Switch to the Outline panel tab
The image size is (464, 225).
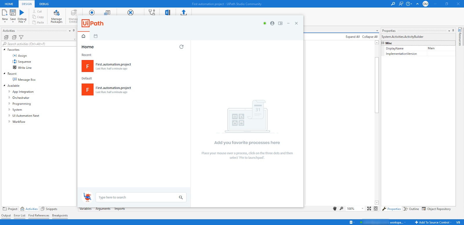coord(412,209)
